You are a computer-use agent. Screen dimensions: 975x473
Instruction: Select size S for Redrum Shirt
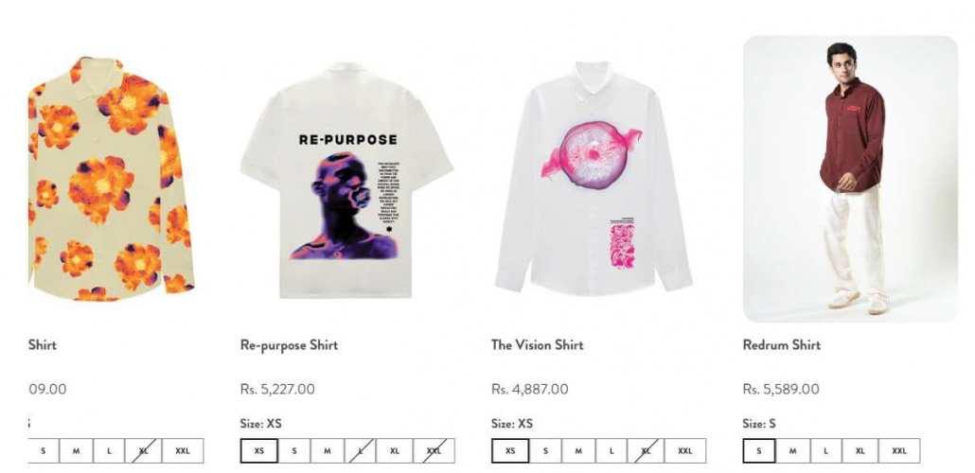(758, 450)
